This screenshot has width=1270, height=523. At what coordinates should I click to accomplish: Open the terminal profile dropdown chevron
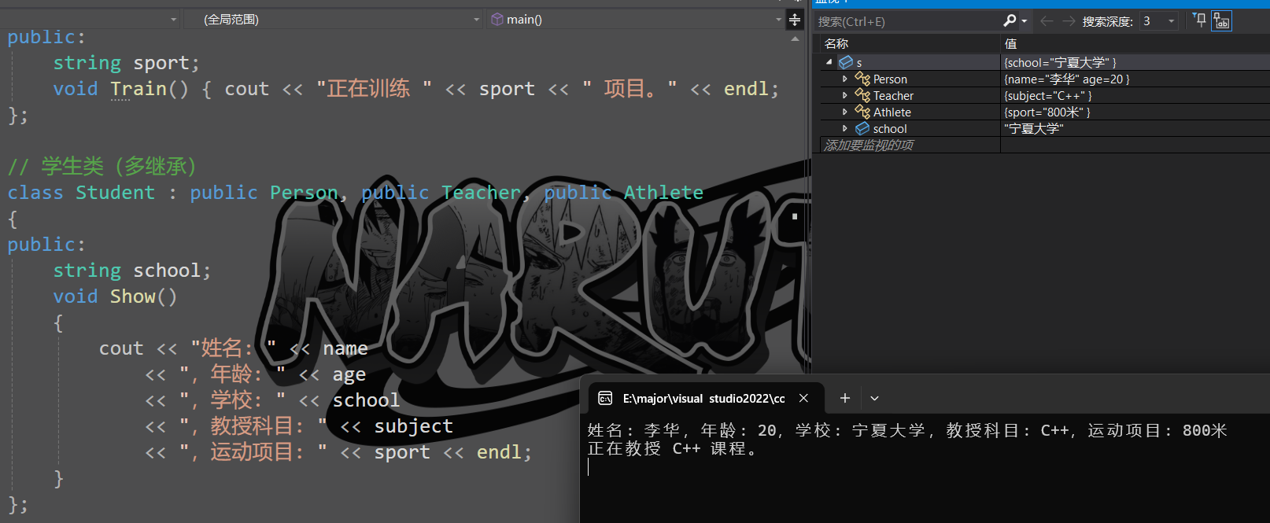[x=874, y=399]
